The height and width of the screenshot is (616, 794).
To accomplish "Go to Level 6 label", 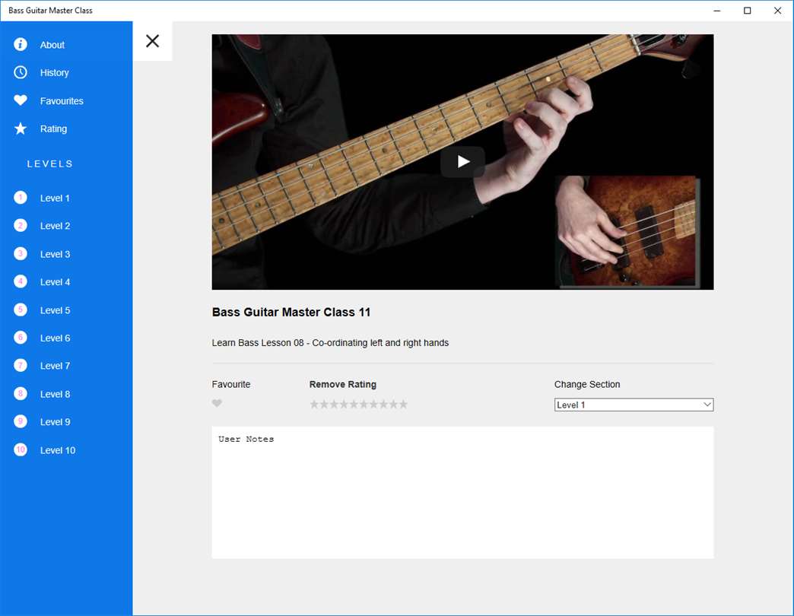I will 55,338.
